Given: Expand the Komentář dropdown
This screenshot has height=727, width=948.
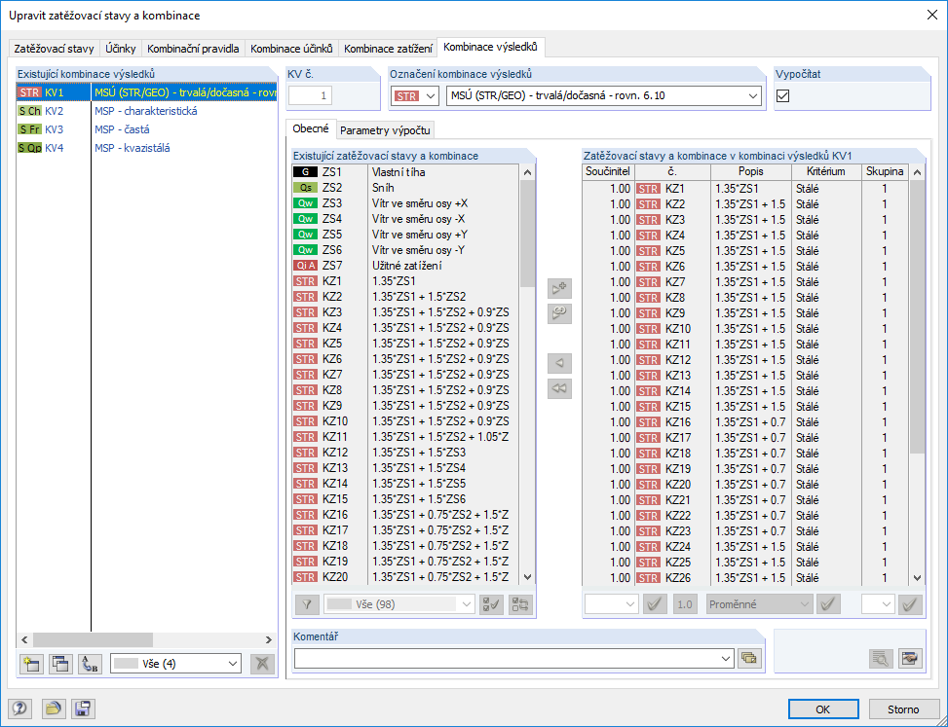Looking at the screenshot, I should pyautogui.click(x=726, y=659).
